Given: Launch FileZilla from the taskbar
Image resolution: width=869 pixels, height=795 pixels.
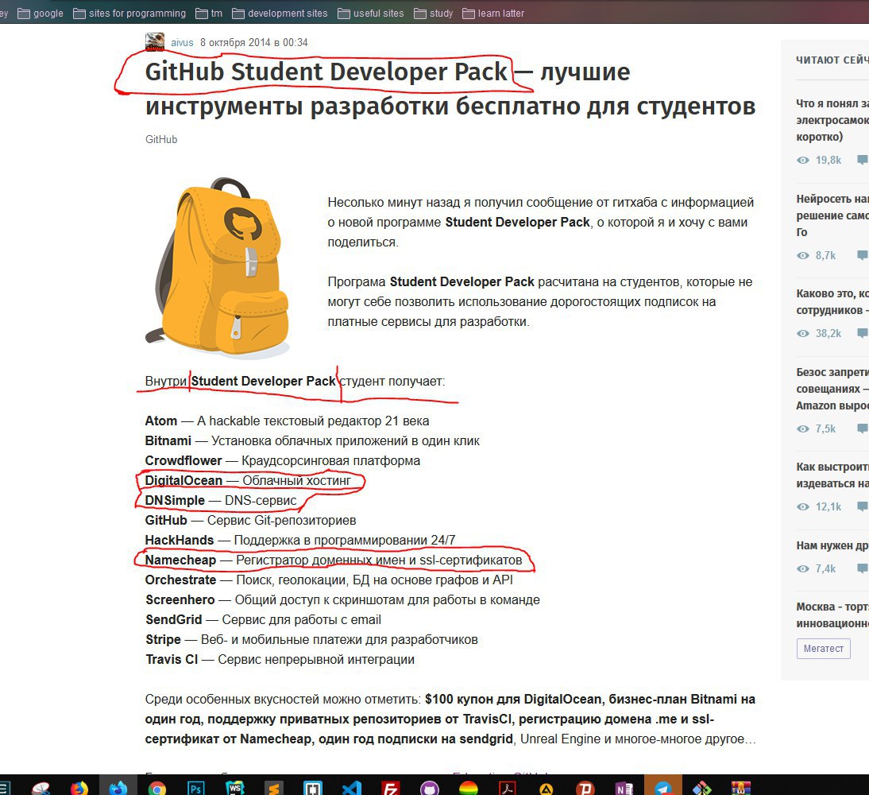Looking at the screenshot, I should [391, 788].
